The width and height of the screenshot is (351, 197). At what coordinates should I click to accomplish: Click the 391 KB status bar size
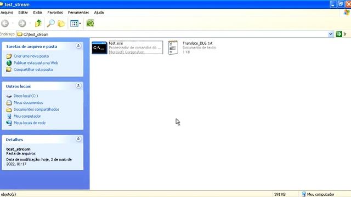[280, 194]
